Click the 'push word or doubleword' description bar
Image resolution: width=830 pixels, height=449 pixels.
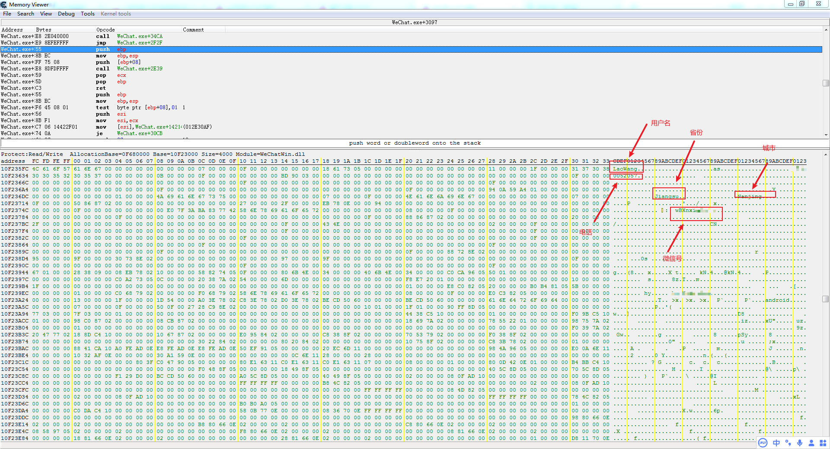click(x=415, y=143)
